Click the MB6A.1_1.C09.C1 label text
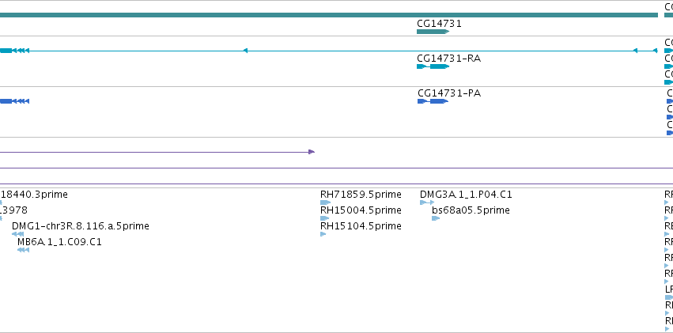This screenshot has height=333, width=673. [x=59, y=242]
